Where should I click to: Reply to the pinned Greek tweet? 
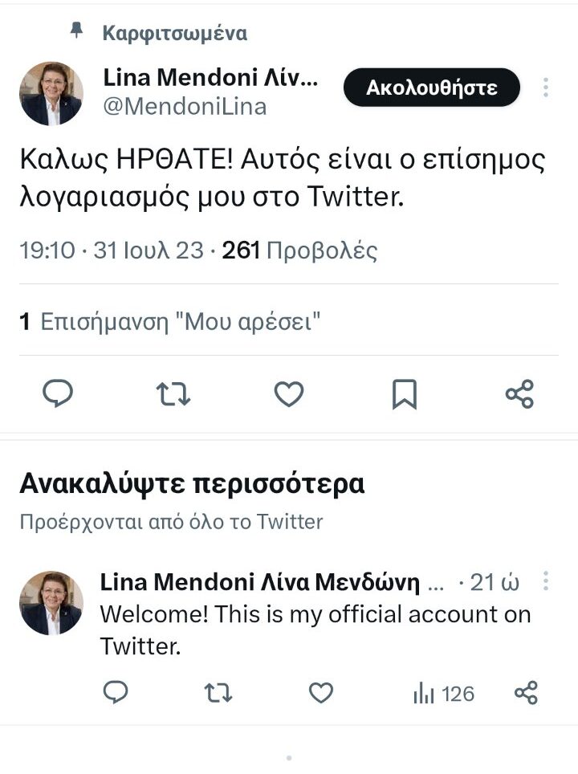[57, 393]
